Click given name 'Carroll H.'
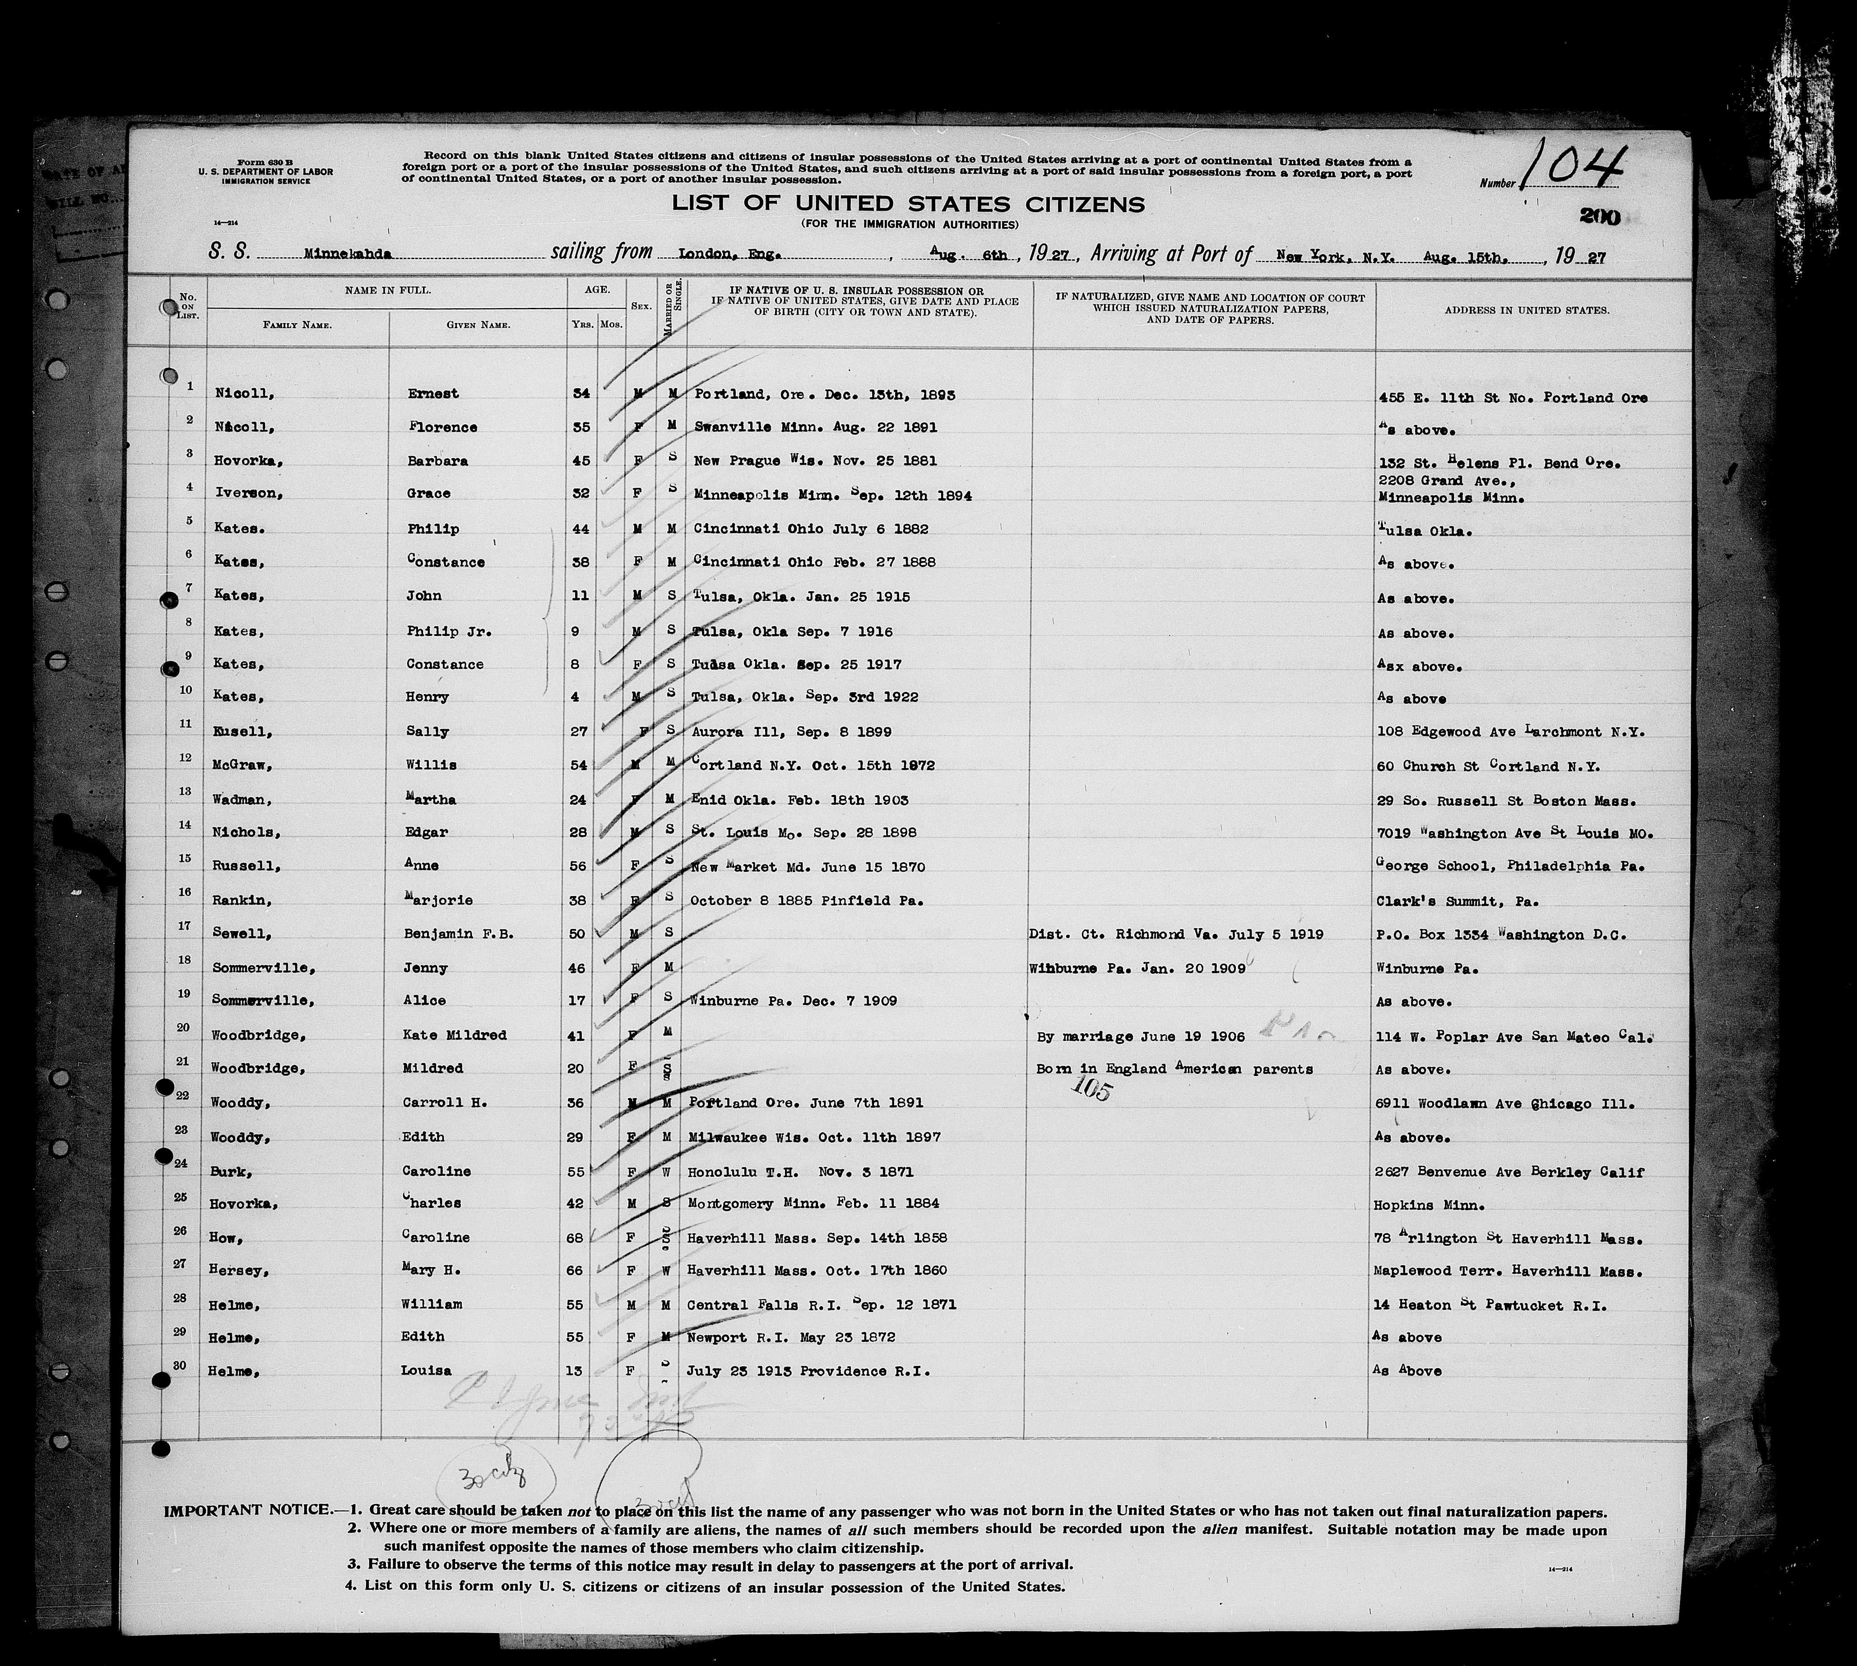This screenshot has height=1666, width=1857. pos(445,1102)
